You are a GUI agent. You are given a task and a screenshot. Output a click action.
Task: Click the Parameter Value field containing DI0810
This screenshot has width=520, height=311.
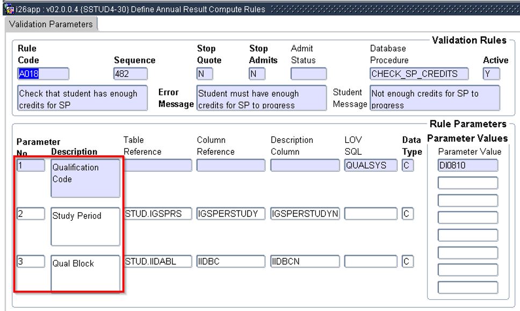click(467, 165)
